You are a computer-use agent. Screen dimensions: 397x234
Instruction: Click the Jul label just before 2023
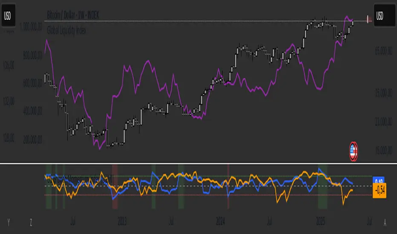[x=73, y=222]
